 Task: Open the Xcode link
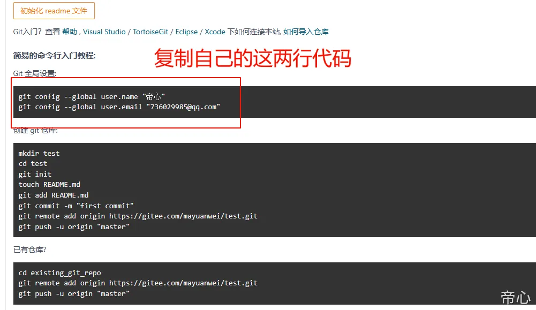(215, 32)
